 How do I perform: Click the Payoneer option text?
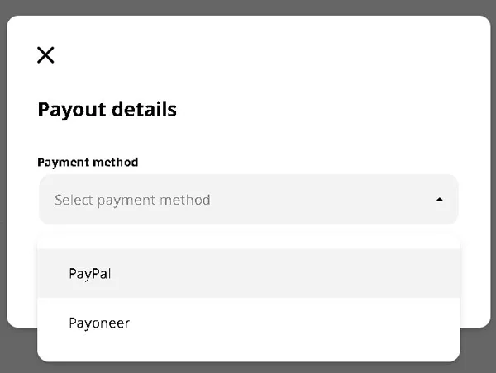click(99, 323)
